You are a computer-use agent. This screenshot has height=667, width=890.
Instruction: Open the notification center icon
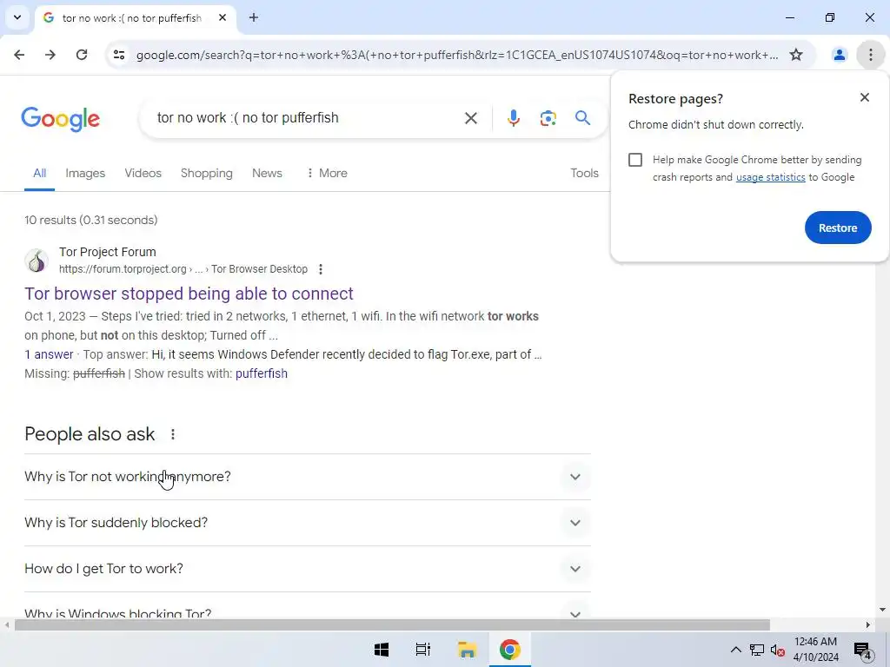pyautogui.click(x=863, y=650)
